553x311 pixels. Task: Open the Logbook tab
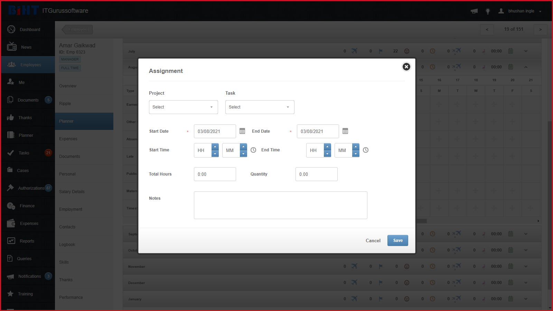[84, 245]
